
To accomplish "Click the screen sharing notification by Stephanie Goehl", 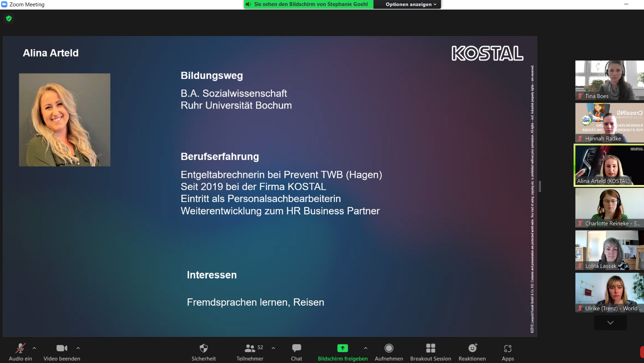I will [308, 4].
